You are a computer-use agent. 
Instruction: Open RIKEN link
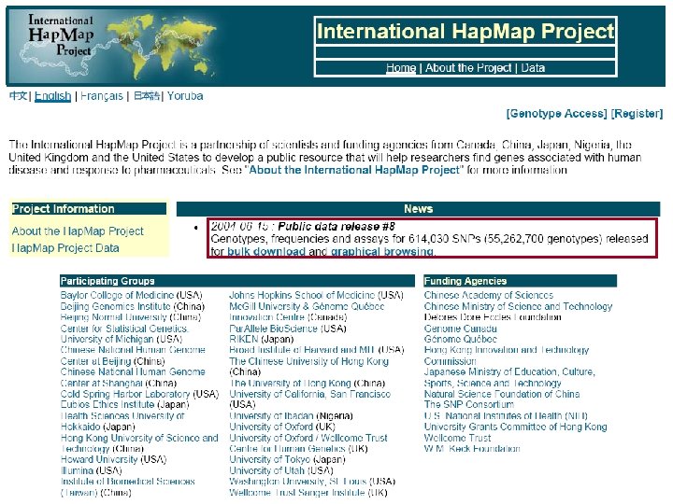244,340
